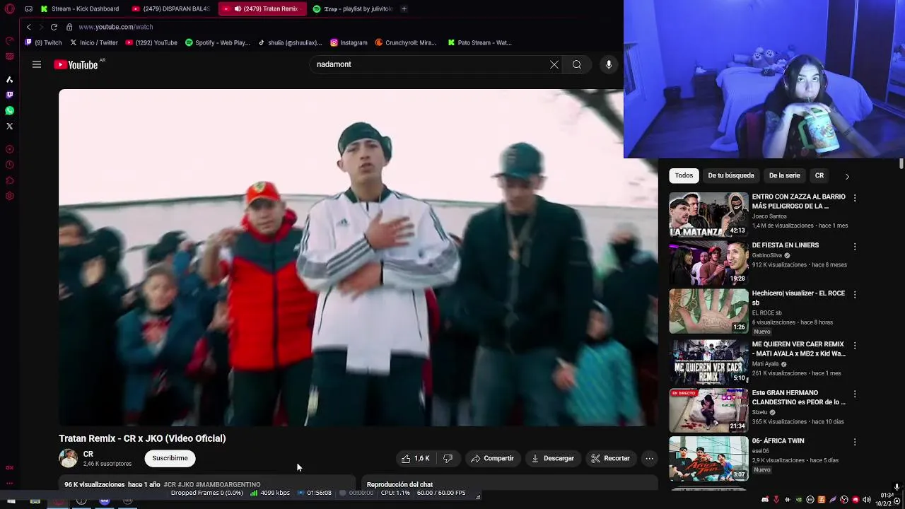
Task: Play ENTRO CON ZAZZA AL BARRIO thumbnail
Action: [708, 214]
